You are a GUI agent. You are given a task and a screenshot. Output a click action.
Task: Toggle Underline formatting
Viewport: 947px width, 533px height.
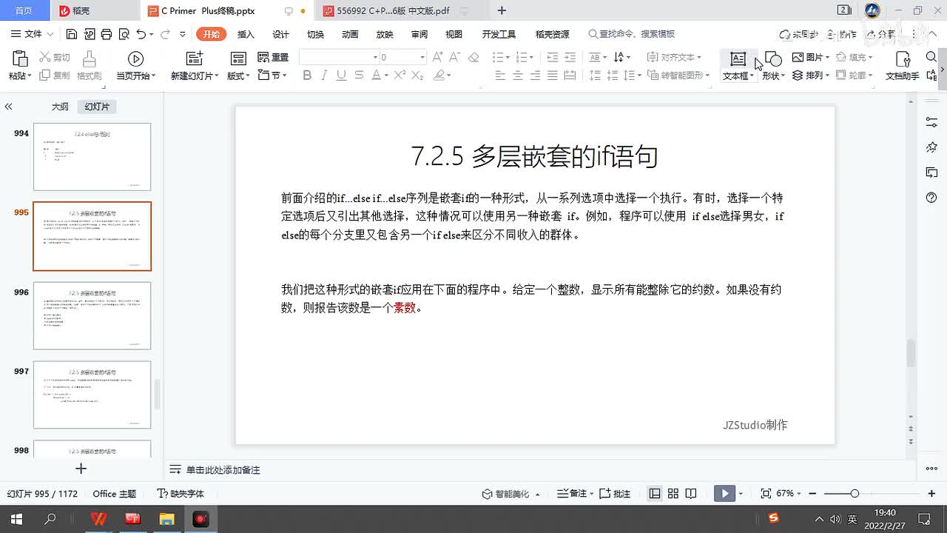tap(341, 75)
